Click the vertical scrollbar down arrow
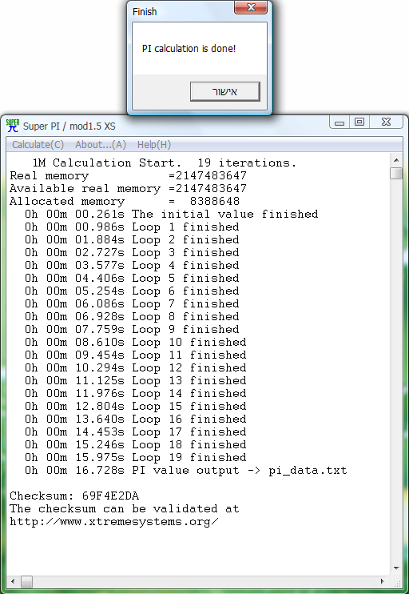Viewport: 409px width, 594px height. (396, 568)
